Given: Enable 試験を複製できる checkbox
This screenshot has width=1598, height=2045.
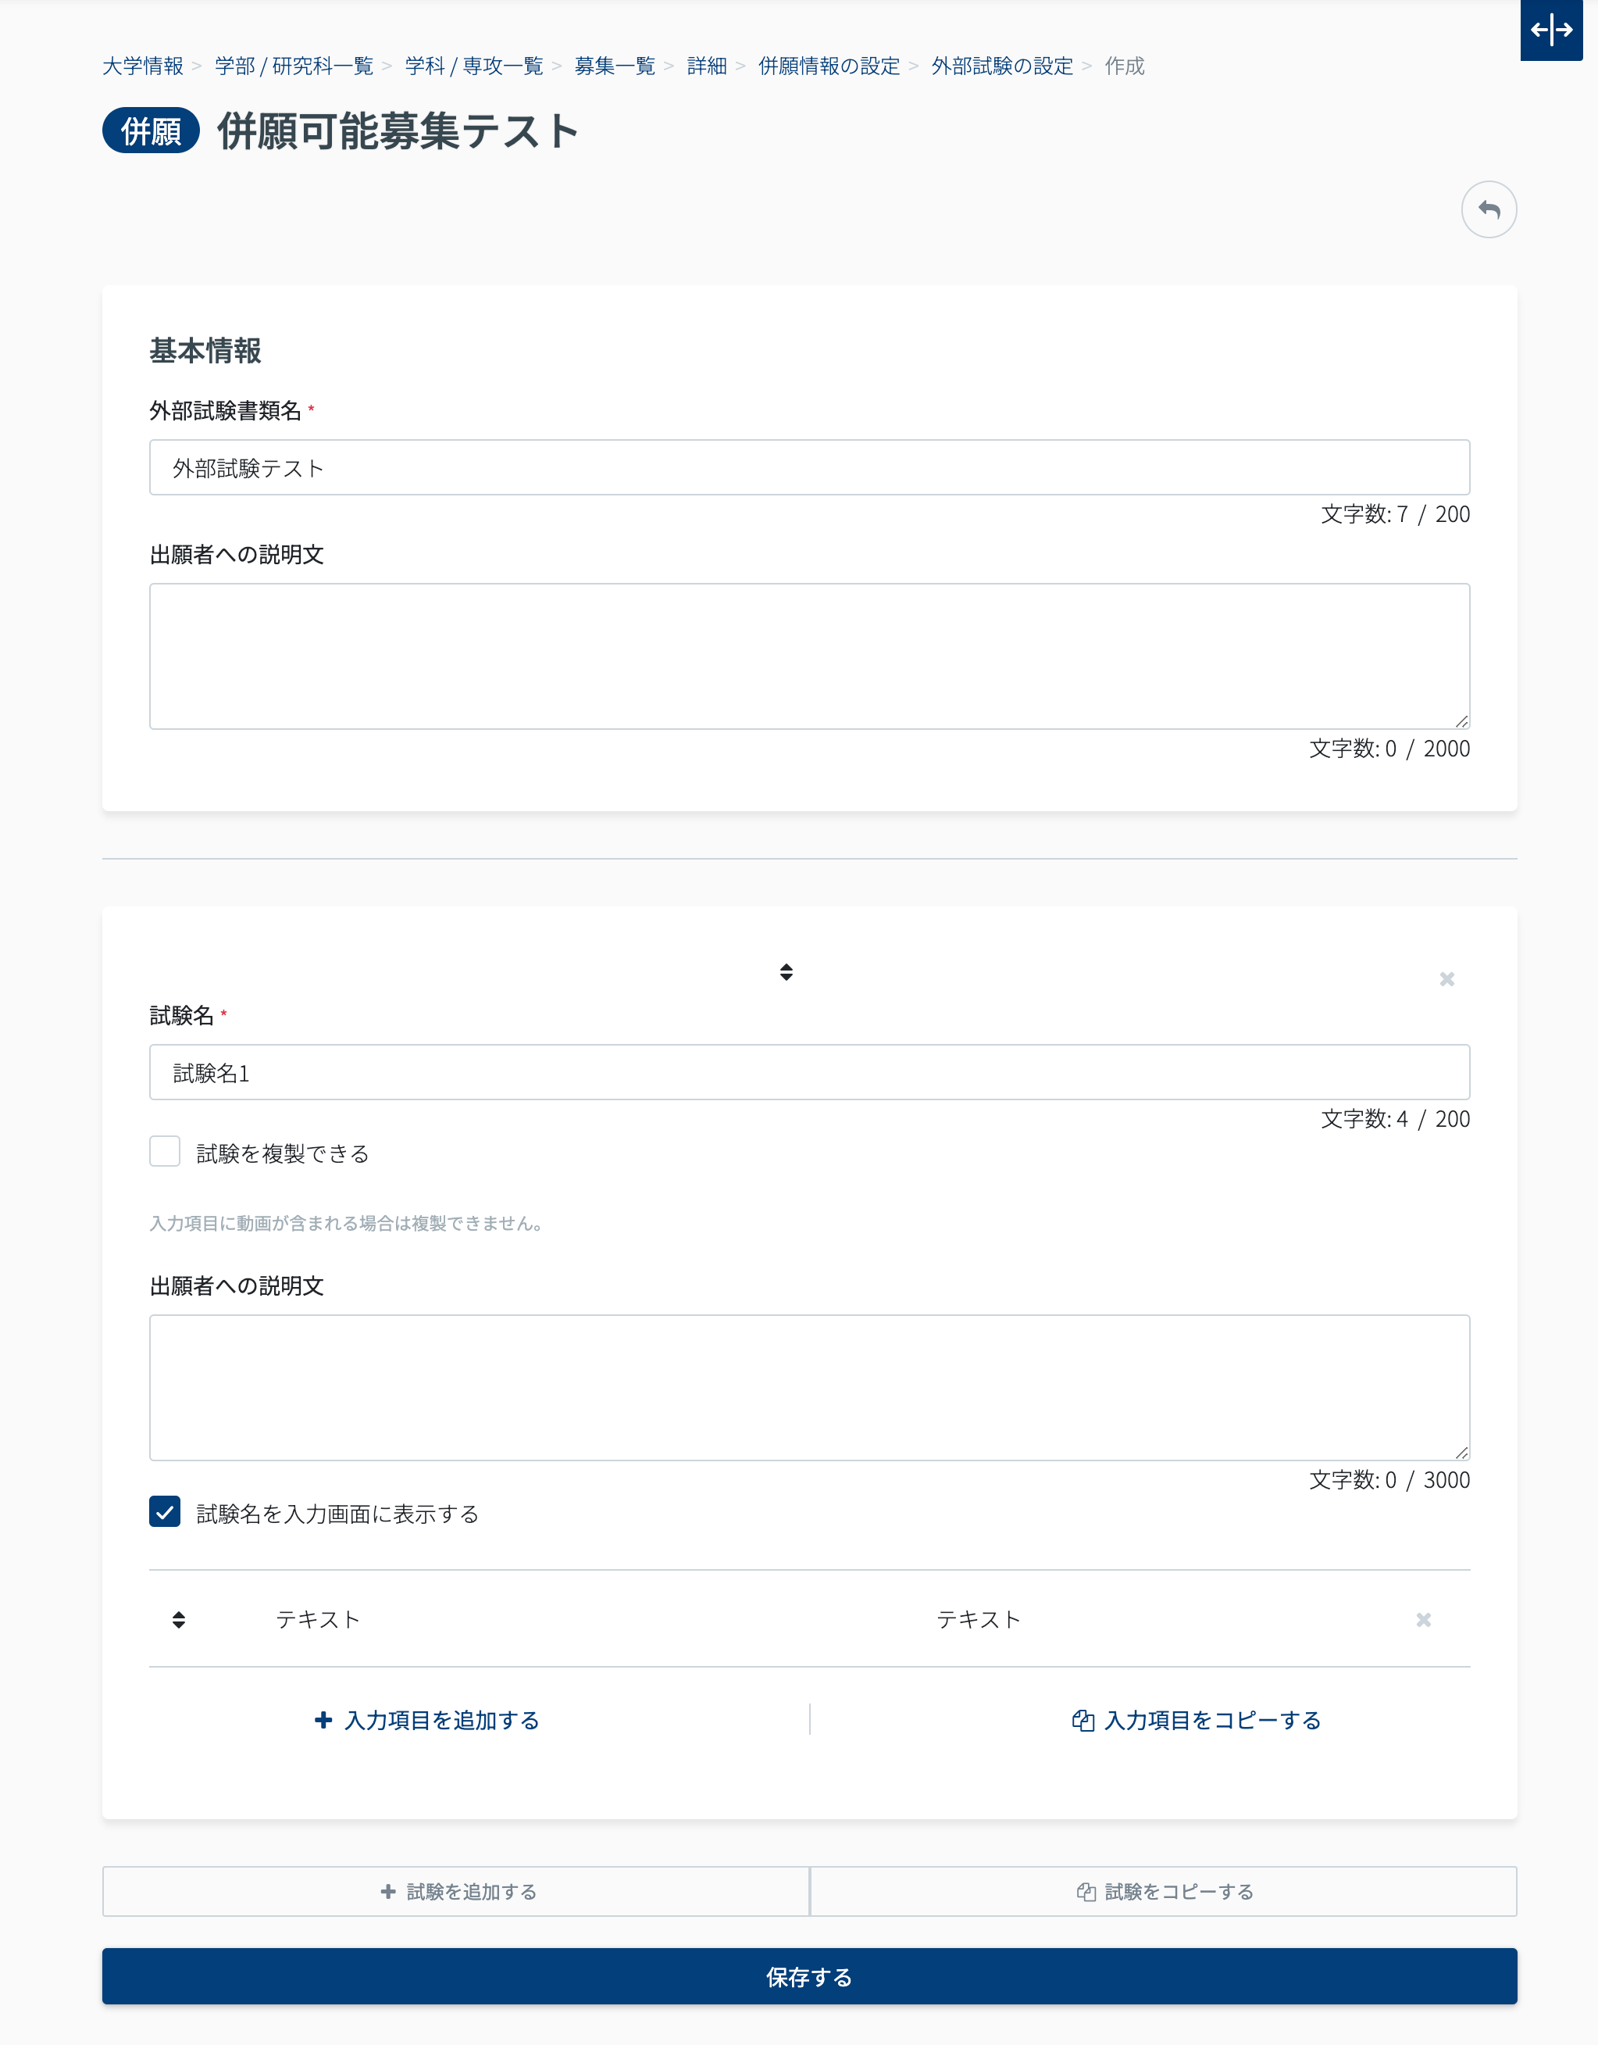Looking at the screenshot, I should tap(165, 1151).
